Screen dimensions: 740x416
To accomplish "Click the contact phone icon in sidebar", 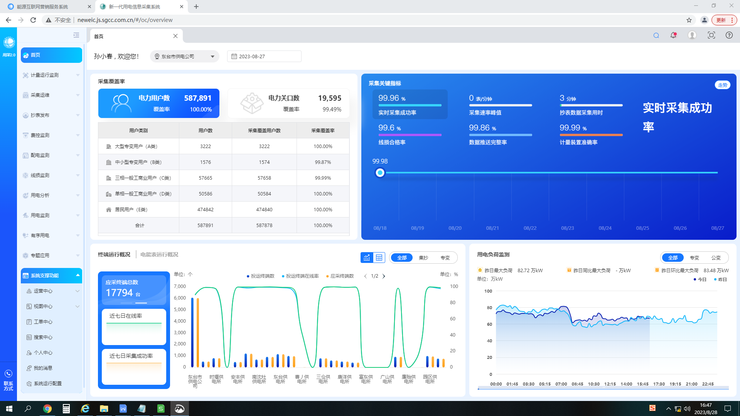I will click(x=8, y=374).
